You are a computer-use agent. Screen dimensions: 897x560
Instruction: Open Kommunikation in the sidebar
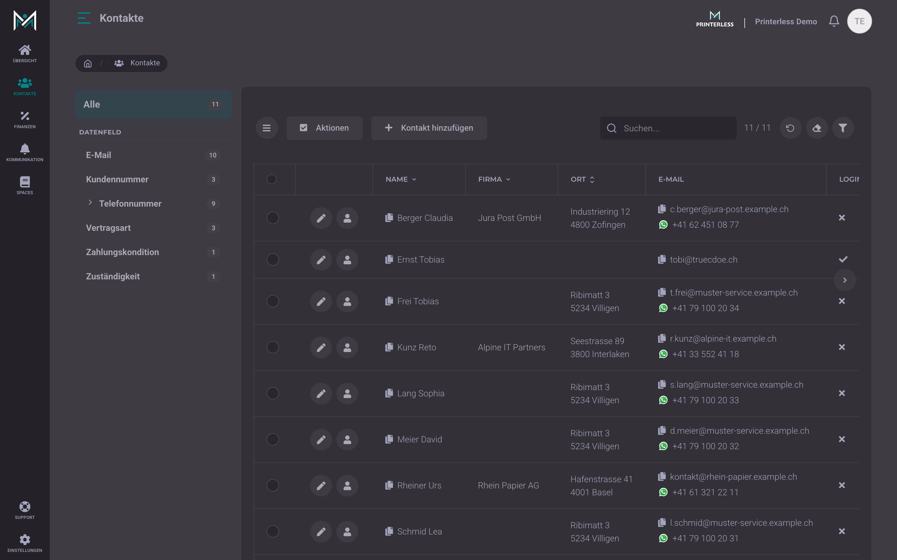point(25,153)
